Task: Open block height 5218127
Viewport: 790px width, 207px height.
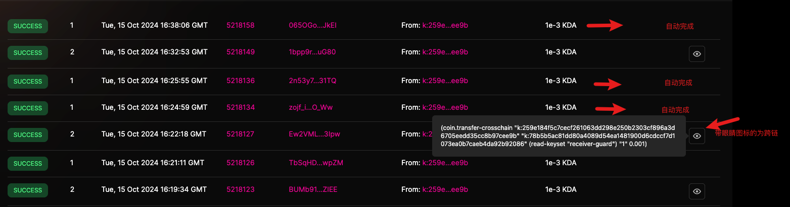Action: point(241,134)
